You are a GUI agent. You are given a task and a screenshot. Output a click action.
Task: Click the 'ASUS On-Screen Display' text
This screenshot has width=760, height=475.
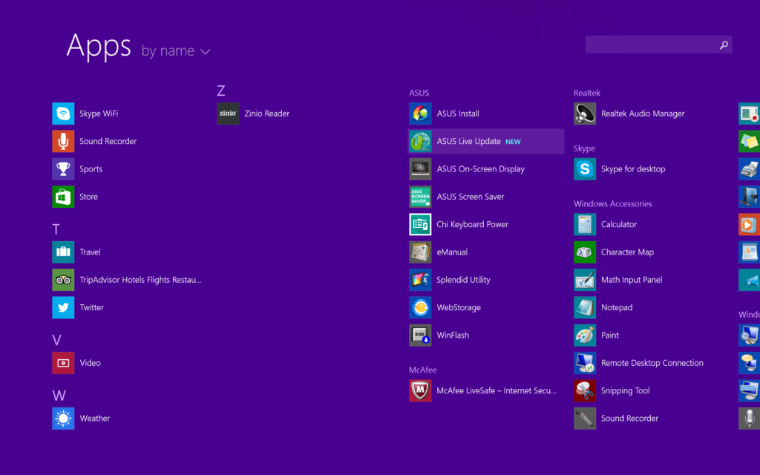(480, 168)
